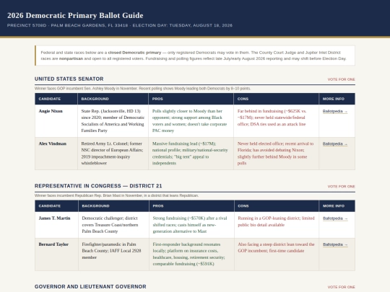
Task: Select the precinct and election day subtitle line
Action: 120,25
